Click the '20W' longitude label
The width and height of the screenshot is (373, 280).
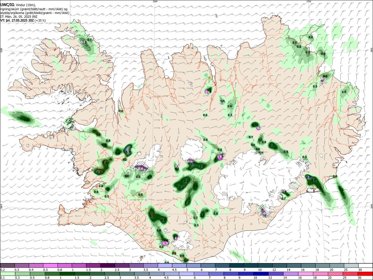[x=155, y=1]
